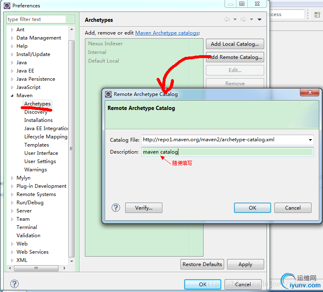Select Templates under Maven

tap(36, 145)
